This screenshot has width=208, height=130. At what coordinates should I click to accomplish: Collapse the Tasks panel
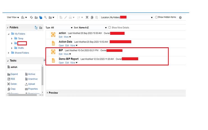point(8,61)
